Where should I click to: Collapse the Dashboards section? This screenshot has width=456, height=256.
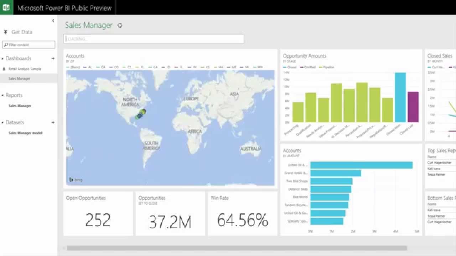(x=2, y=59)
